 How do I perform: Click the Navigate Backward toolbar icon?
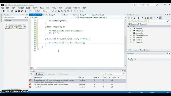tap(3, 11)
